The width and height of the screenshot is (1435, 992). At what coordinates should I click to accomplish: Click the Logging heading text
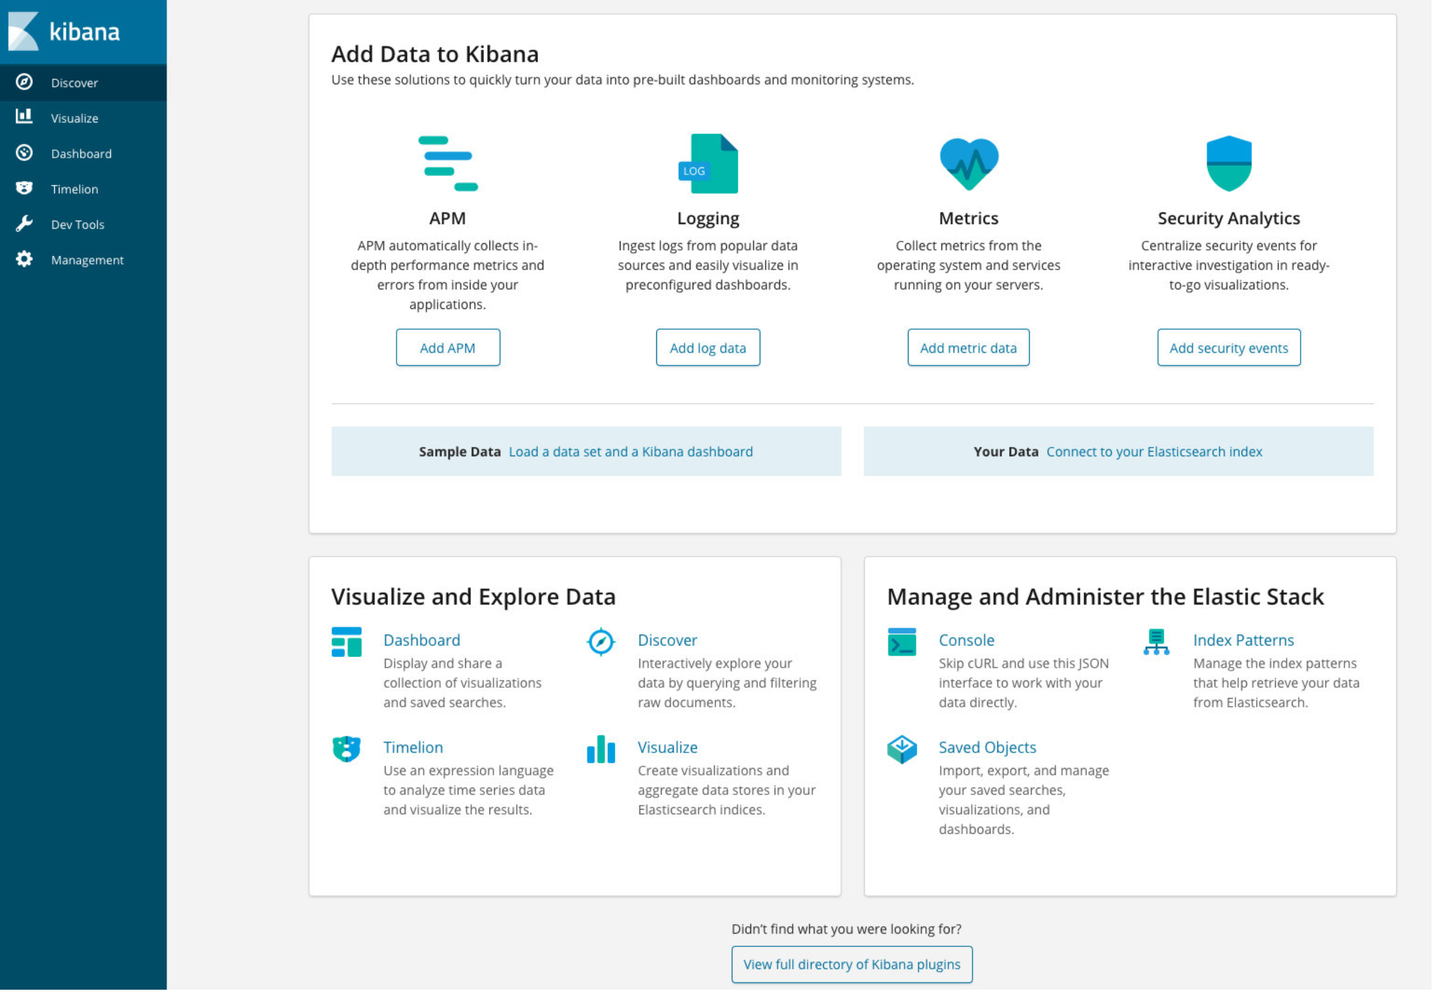[x=709, y=219]
